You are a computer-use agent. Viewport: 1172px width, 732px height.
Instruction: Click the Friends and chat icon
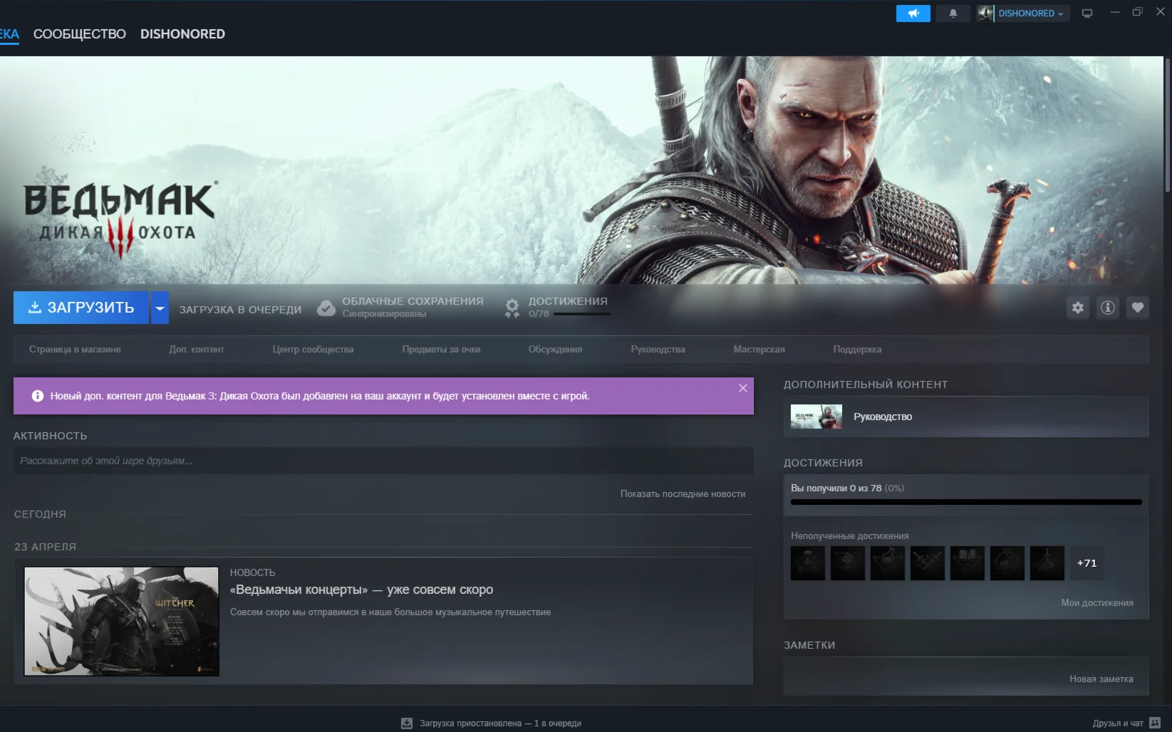1155,723
